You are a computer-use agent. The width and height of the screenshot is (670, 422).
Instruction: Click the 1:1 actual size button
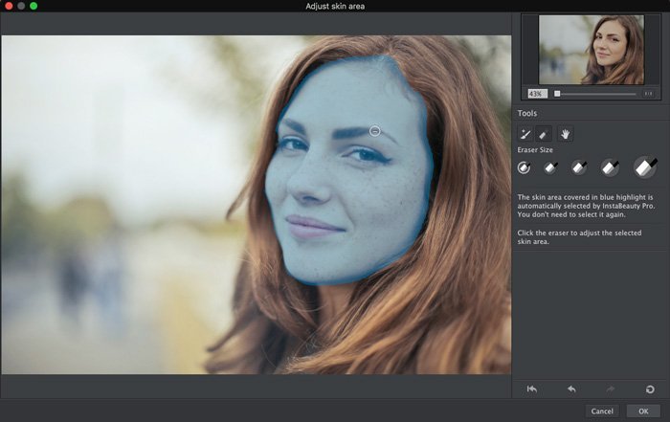(x=649, y=94)
